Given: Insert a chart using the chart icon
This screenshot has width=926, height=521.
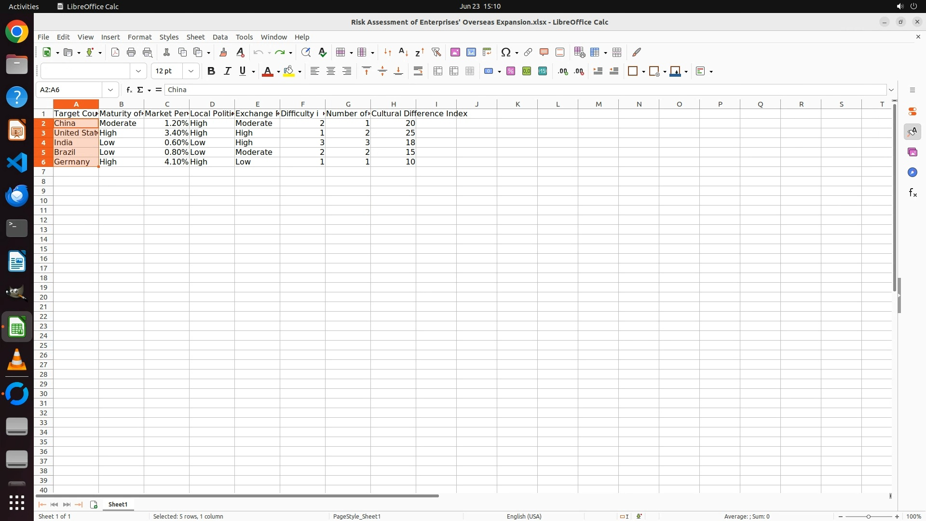Looking at the screenshot, I should coord(471,52).
